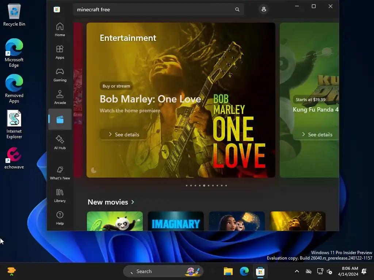This screenshot has width=374, height=280.
Task: Open the Library section
Action: (x=60, y=195)
